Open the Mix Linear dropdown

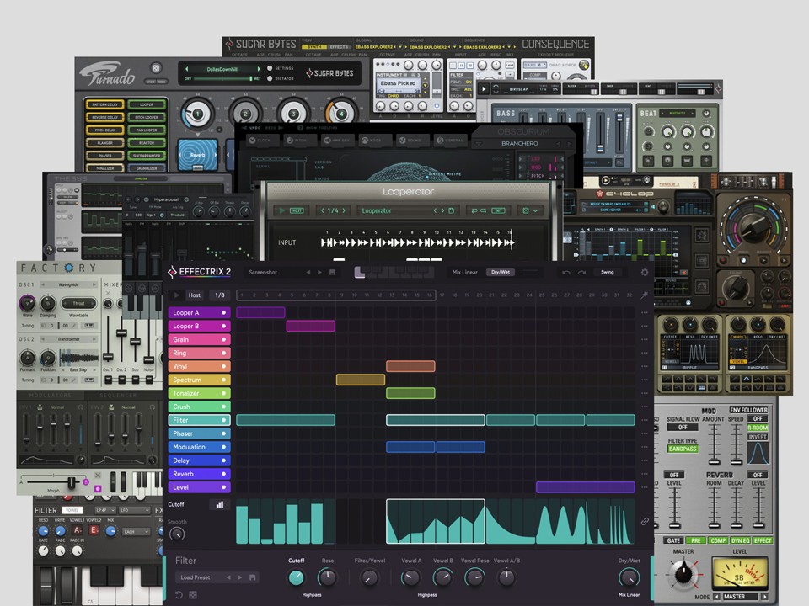click(464, 272)
